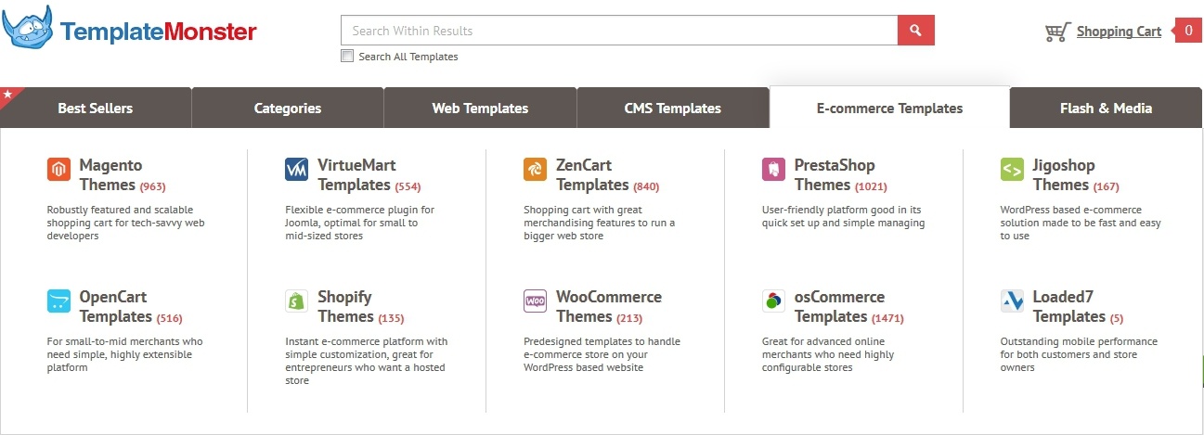Open the Magento Themes link
This screenshot has height=435, width=1204.
click(110, 175)
